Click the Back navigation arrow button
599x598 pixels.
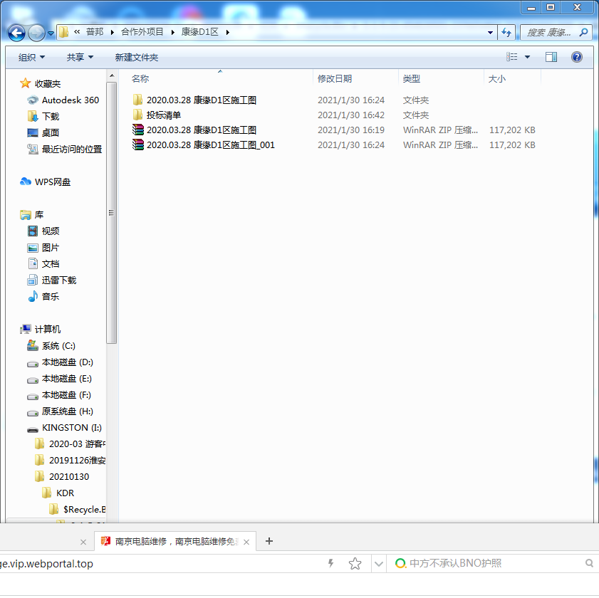[17, 32]
